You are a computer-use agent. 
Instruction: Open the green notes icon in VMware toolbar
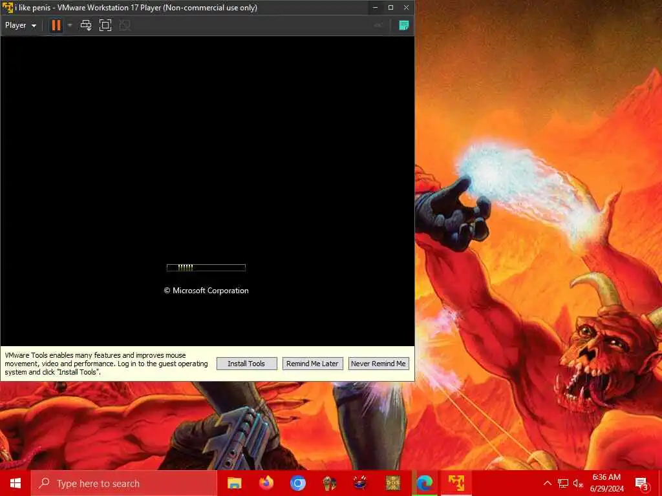(404, 25)
